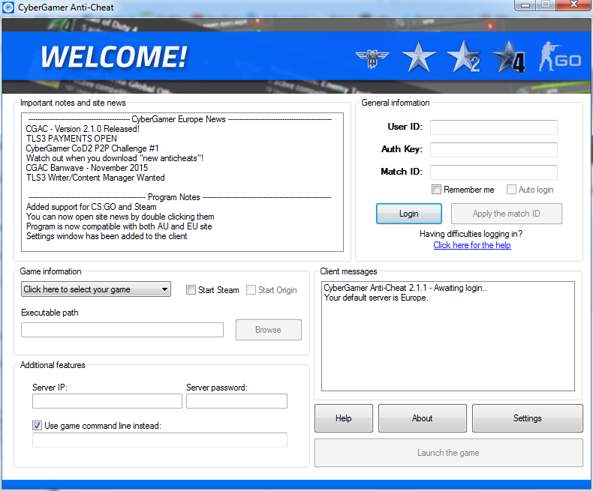Image resolution: width=593 pixels, height=491 pixels.
Task: Click the Server IP input field
Action: 107,401
